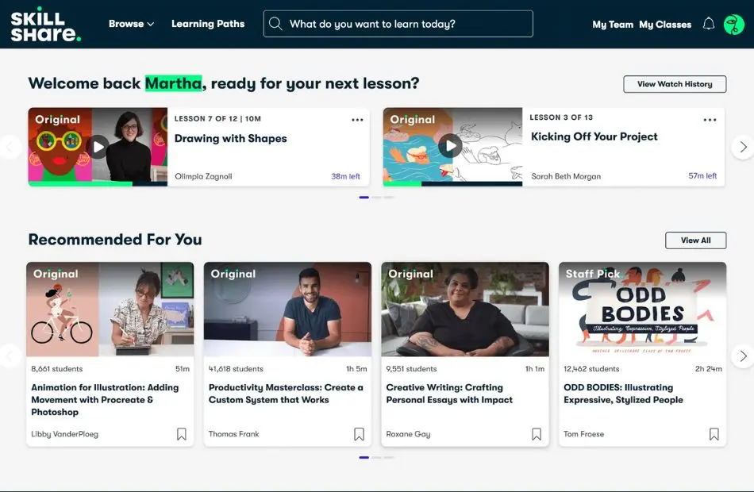Toggle save on the ODD BODIES class
This screenshot has height=492, width=754.
click(714, 434)
